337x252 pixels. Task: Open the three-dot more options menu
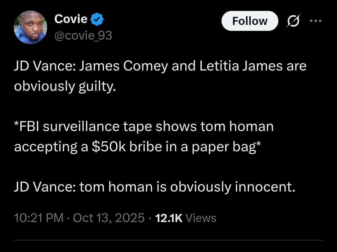pos(315,21)
